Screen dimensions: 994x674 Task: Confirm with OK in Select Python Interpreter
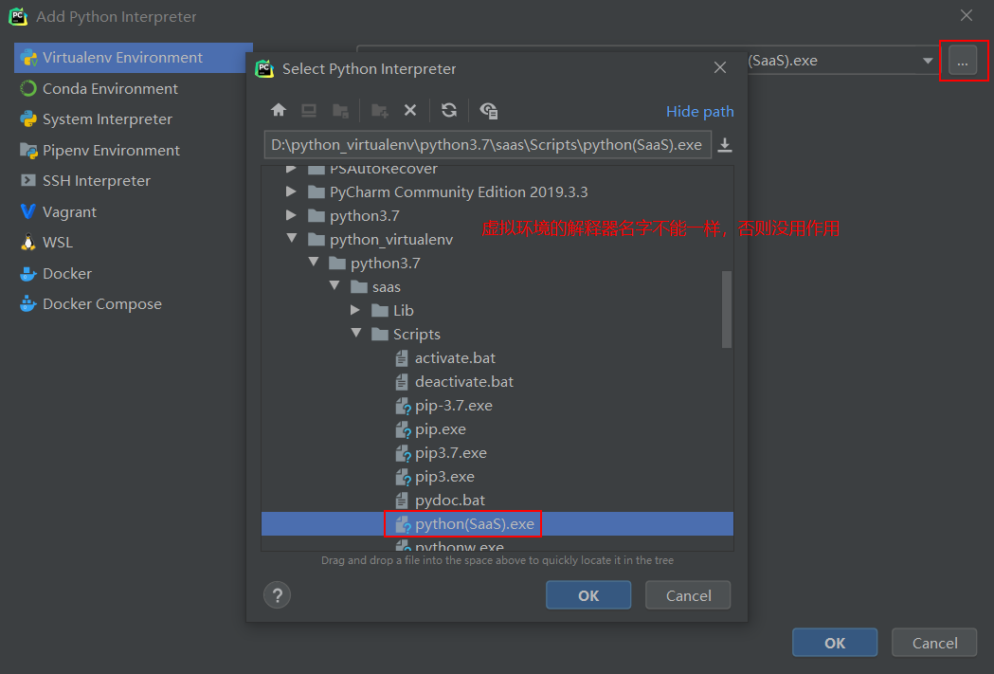point(588,594)
